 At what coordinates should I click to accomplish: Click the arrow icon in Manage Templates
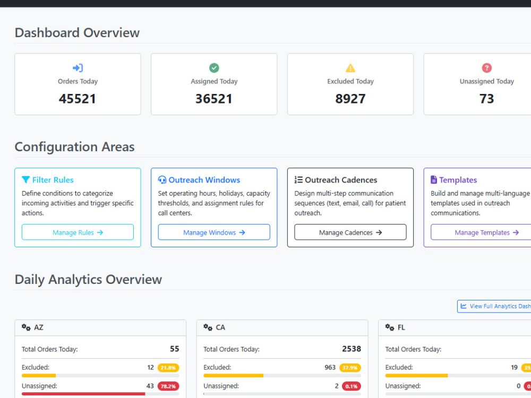point(516,232)
